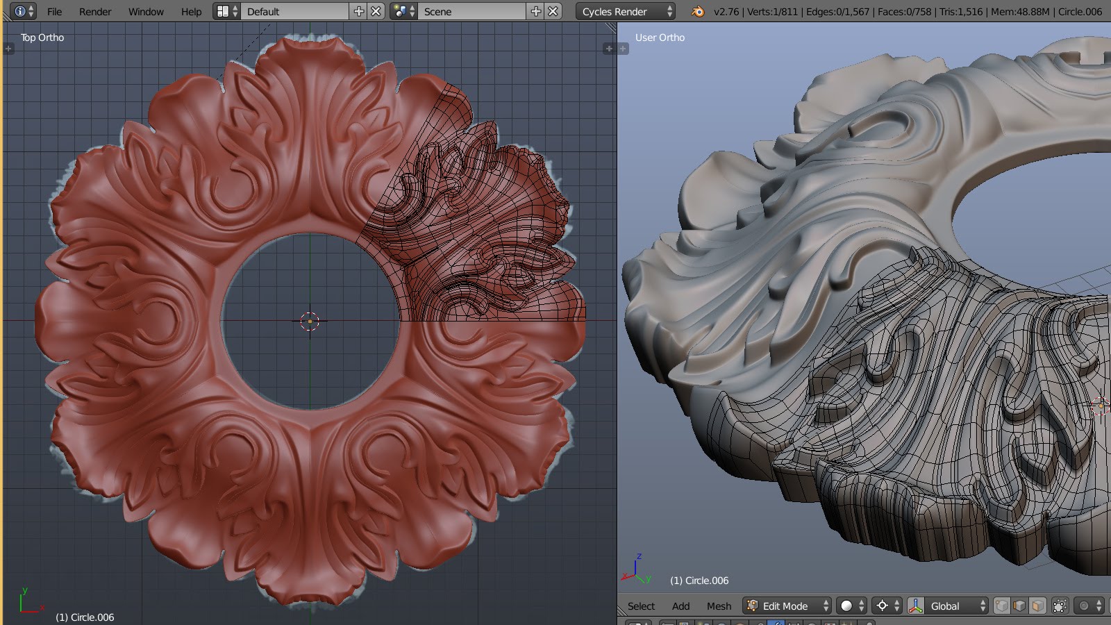Open Cycles Render engine dropdown
This screenshot has height=625, width=1111.
click(x=625, y=11)
